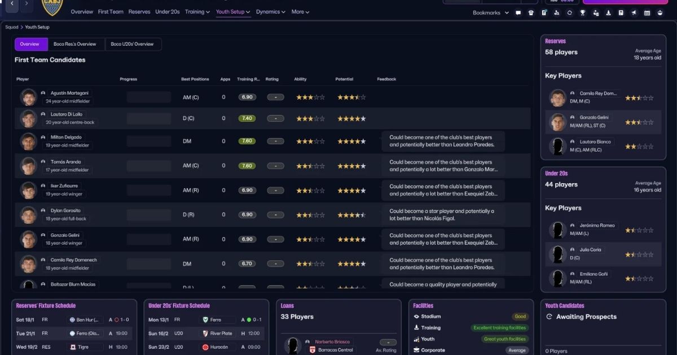Screen dimensions: 677x355
Task: Click the megaphone icon in the top bar
Action: click(634, 13)
